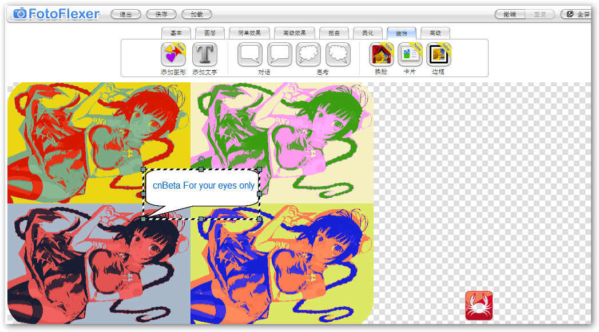Switch to the 基本 tab
Image resolution: width=599 pixels, height=332 pixels.
pos(176,33)
